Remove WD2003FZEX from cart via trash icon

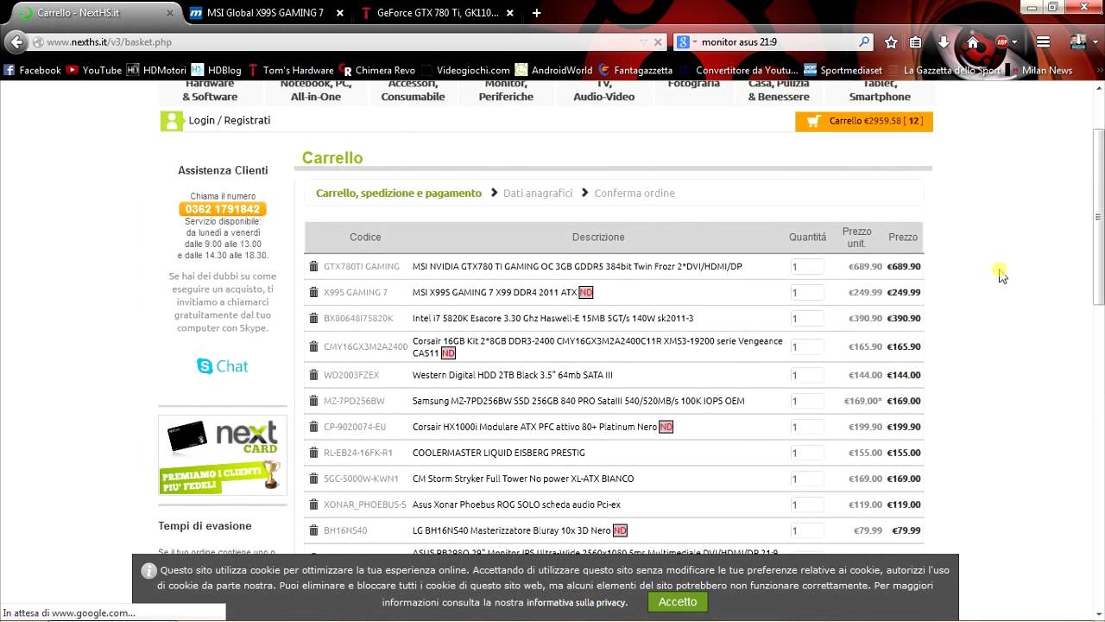tap(313, 375)
